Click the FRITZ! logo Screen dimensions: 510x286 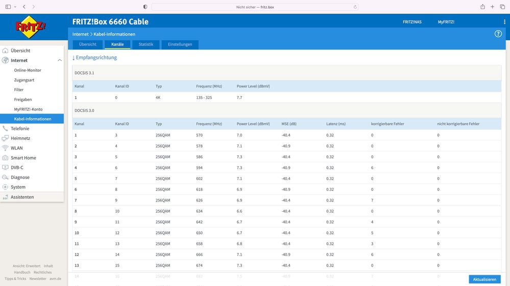(x=31, y=27)
